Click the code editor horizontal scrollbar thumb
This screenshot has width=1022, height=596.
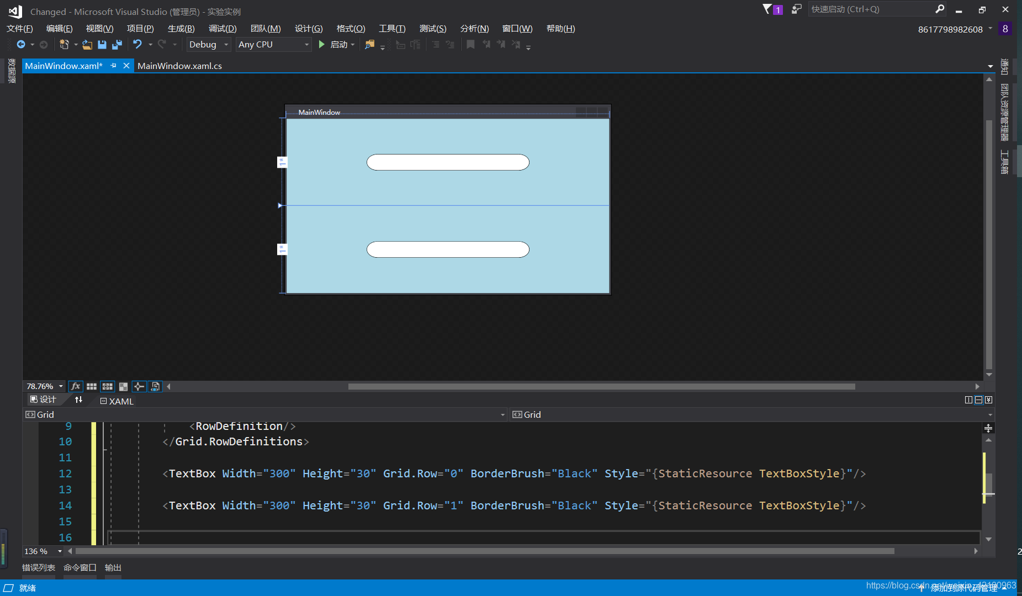[x=485, y=551]
